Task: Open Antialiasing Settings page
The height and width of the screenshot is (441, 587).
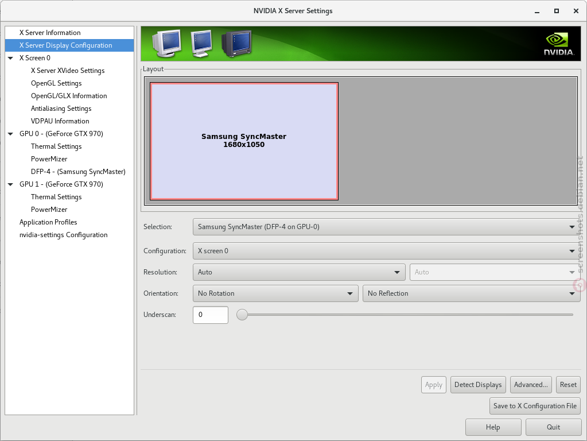Action: 69,109
